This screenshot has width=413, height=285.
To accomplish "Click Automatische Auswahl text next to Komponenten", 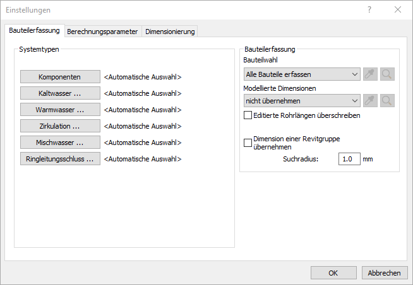I will [143, 77].
